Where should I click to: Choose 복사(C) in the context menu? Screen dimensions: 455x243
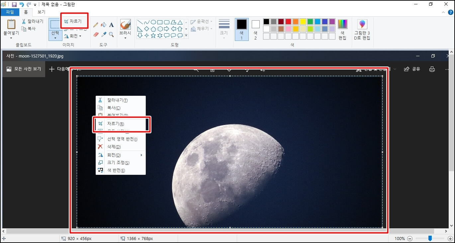(121, 108)
